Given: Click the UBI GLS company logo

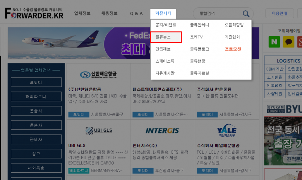Looking at the screenshot, I should 99,131.
